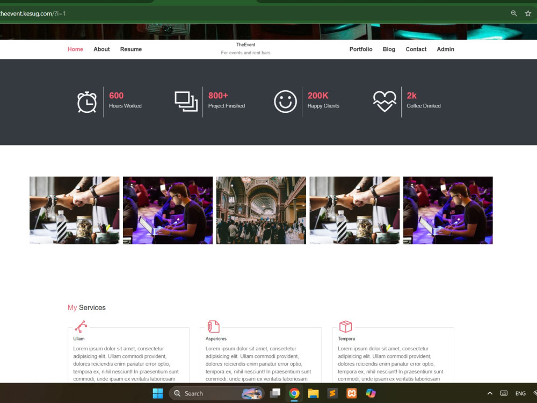This screenshot has height=403, width=537.
Task: Open the first fist bump gallery photo
Action: (74, 211)
